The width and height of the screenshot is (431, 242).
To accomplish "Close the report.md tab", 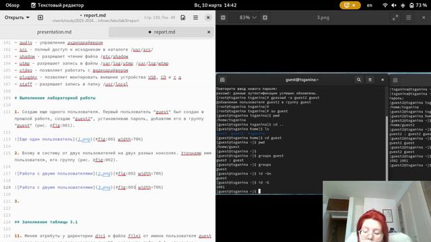I will [209, 32].
